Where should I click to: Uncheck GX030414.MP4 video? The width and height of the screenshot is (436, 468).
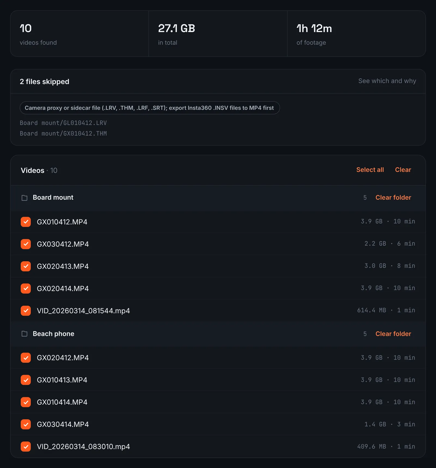[26, 424]
